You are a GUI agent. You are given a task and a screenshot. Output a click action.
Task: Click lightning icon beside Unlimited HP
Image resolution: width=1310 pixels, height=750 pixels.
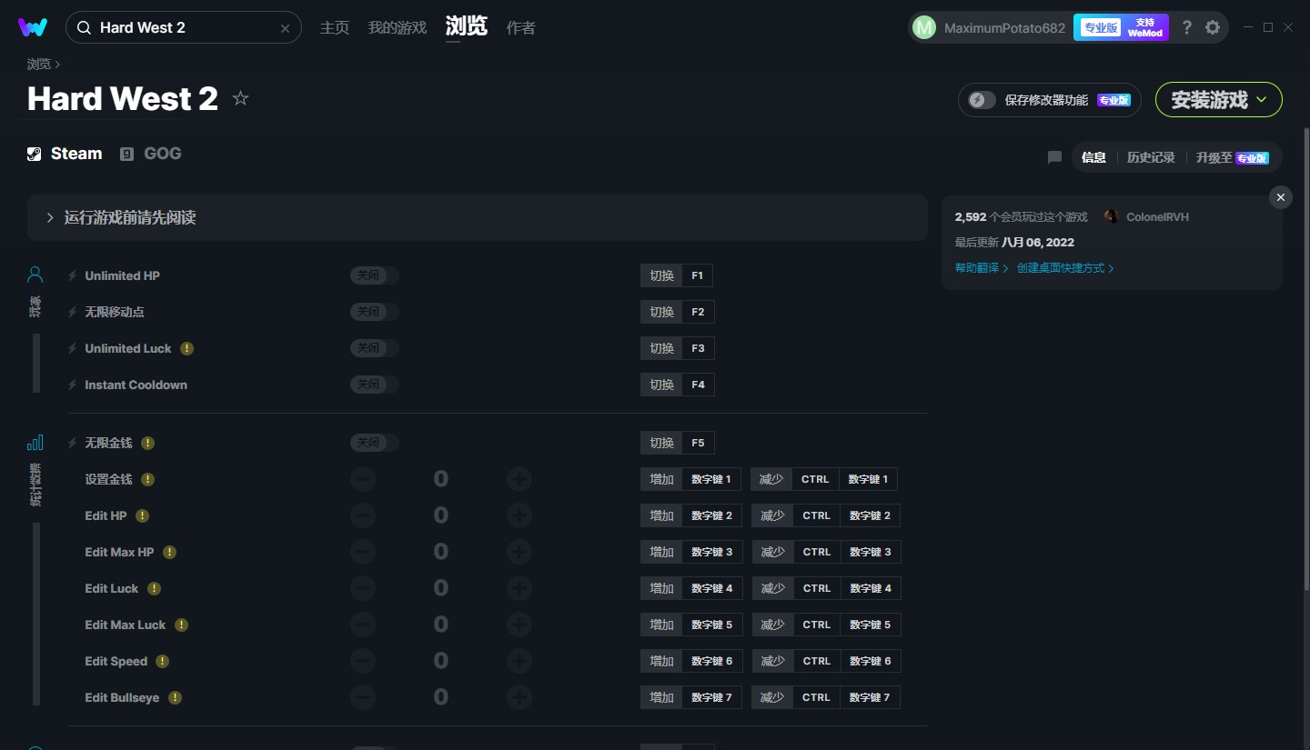(x=73, y=275)
